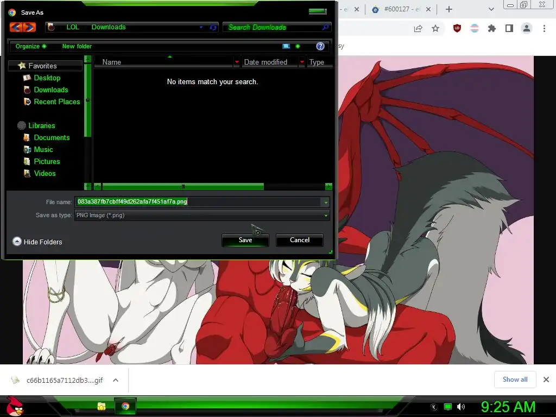The width and height of the screenshot is (556, 417).
Task: Go back in Save As dialog
Action: [16, 27]
